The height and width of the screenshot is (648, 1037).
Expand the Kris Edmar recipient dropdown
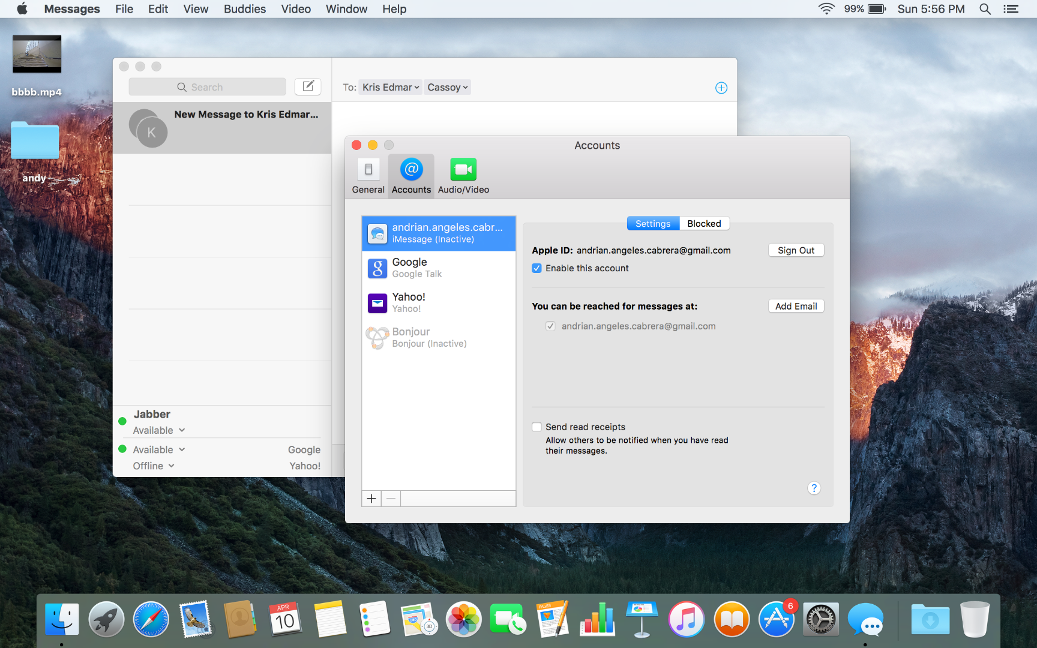(x=391, y=87)
